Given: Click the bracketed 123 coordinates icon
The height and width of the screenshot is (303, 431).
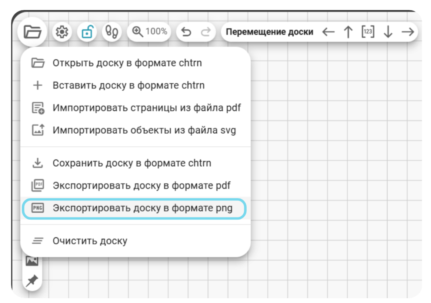Looking at the screenshot, I should click(368, 32).
